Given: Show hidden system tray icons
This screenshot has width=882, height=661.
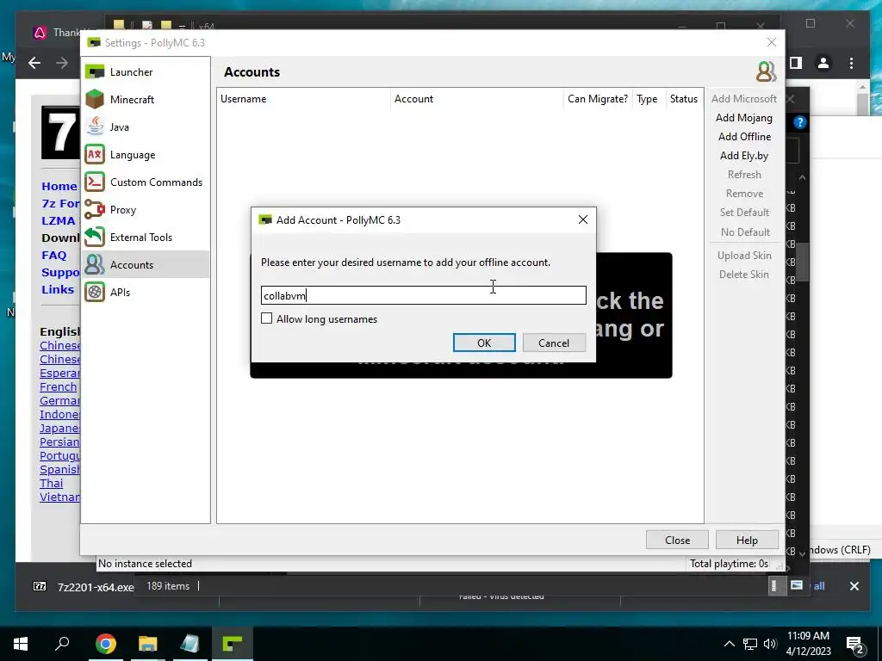Looking at the screenshot, I should (729, 644).
